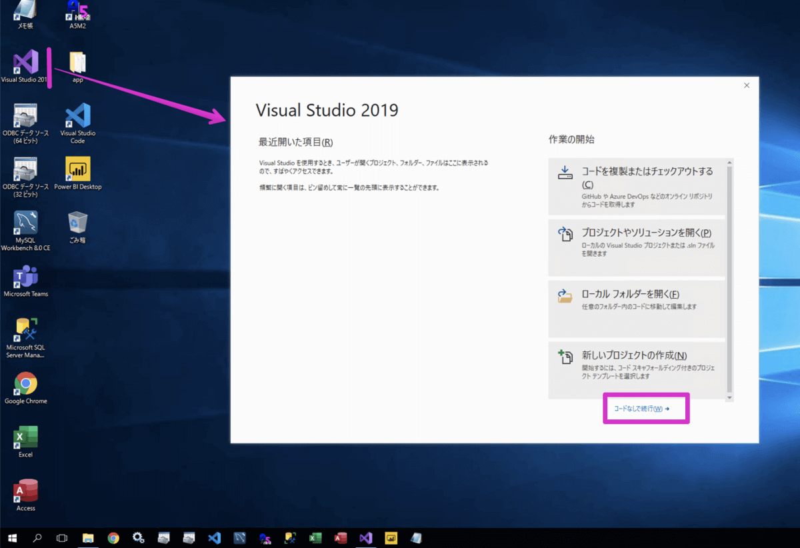Launch Visual Studio Code from taskbar

[214, 538]
